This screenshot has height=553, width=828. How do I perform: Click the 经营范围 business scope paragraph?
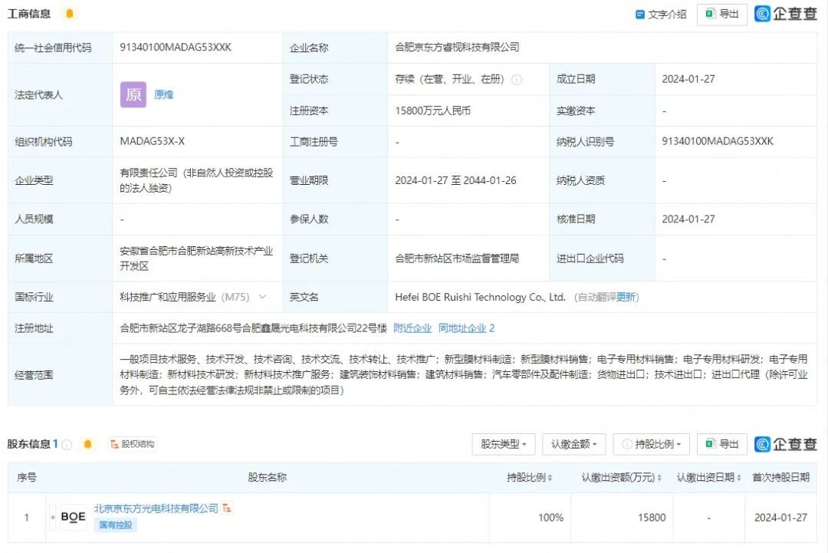click(x=464, y=375)
